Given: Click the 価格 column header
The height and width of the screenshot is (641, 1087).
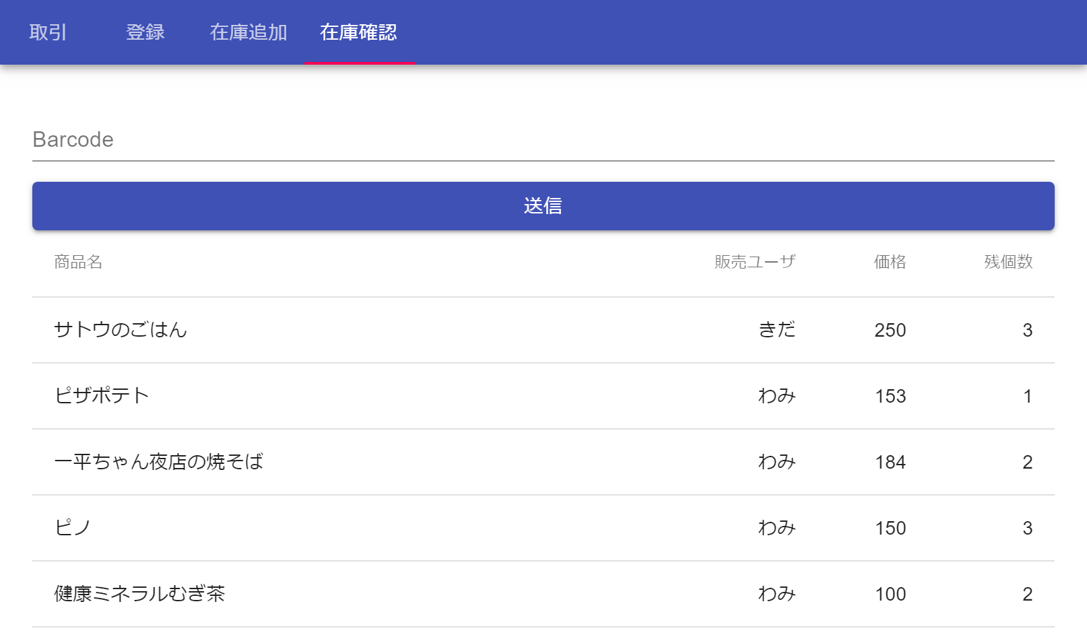Looking at the screenshot, I should (890, 262).
